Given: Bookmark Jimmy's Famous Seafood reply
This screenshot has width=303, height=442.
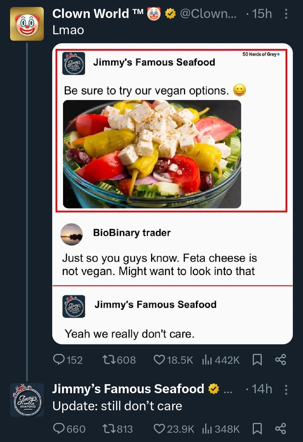Looking at the screenshot, I should (257, 429).
